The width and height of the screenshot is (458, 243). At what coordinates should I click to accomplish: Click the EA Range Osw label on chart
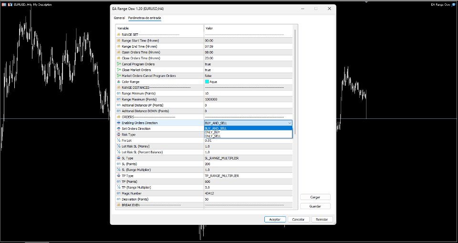tap(440, 5)
